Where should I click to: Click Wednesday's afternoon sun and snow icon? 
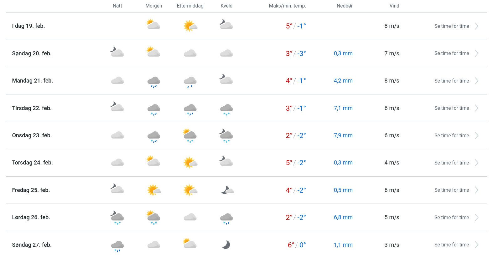(x=190, y=136)
